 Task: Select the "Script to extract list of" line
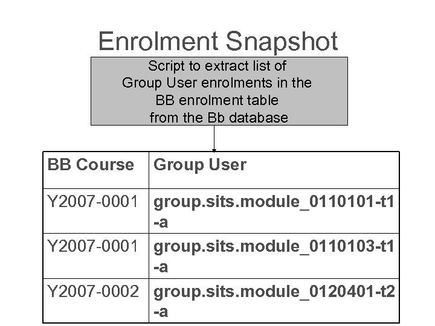(x=217, y=65)
